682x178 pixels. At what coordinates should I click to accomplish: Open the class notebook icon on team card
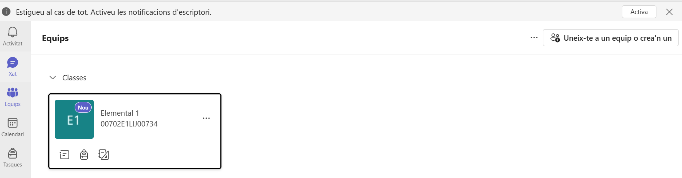click(x=104, y=155)
